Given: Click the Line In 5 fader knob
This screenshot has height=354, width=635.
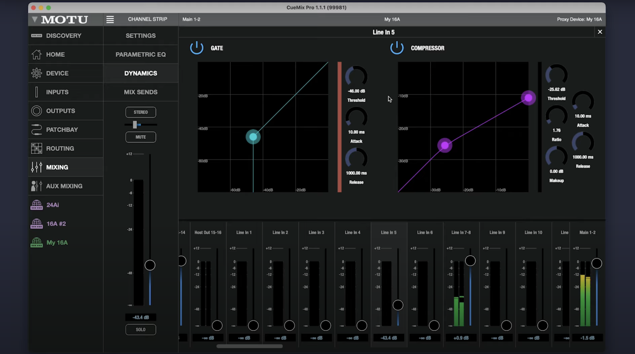Looking at the screenshot, I should (x=398, y=305).
